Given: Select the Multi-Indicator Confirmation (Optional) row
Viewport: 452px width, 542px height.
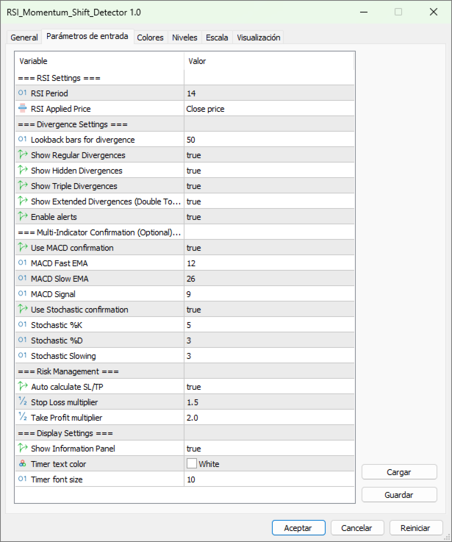Looking at the screenshot, I should tap(185, 232).
